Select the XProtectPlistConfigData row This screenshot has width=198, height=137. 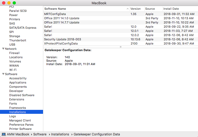coord(121,44)
